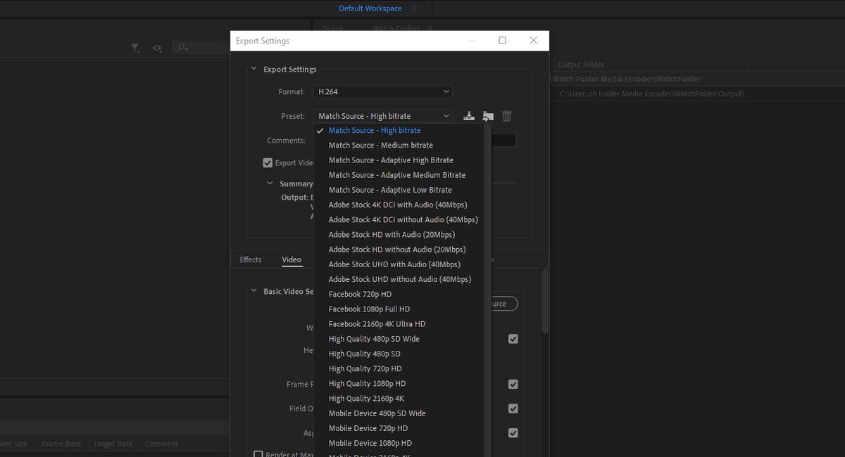Enable Render at Maximum Depth option
This screenshot has height=457, width=845.
(x=258, y=453)
